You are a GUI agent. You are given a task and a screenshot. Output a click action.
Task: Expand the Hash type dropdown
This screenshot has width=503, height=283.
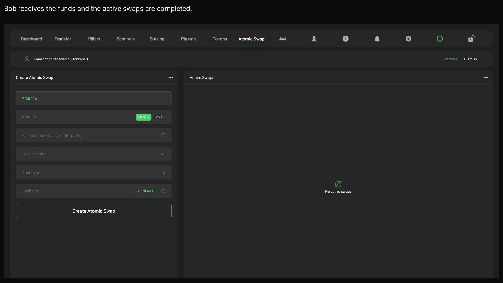pos(163,173)
